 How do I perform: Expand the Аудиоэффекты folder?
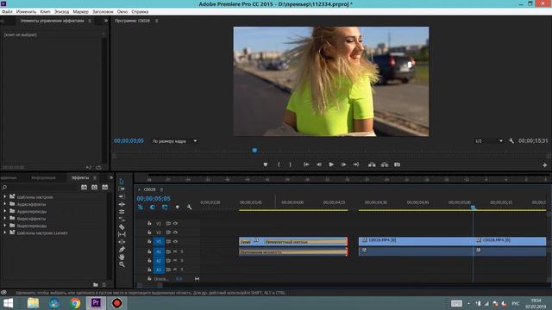[x=5, y=204]
